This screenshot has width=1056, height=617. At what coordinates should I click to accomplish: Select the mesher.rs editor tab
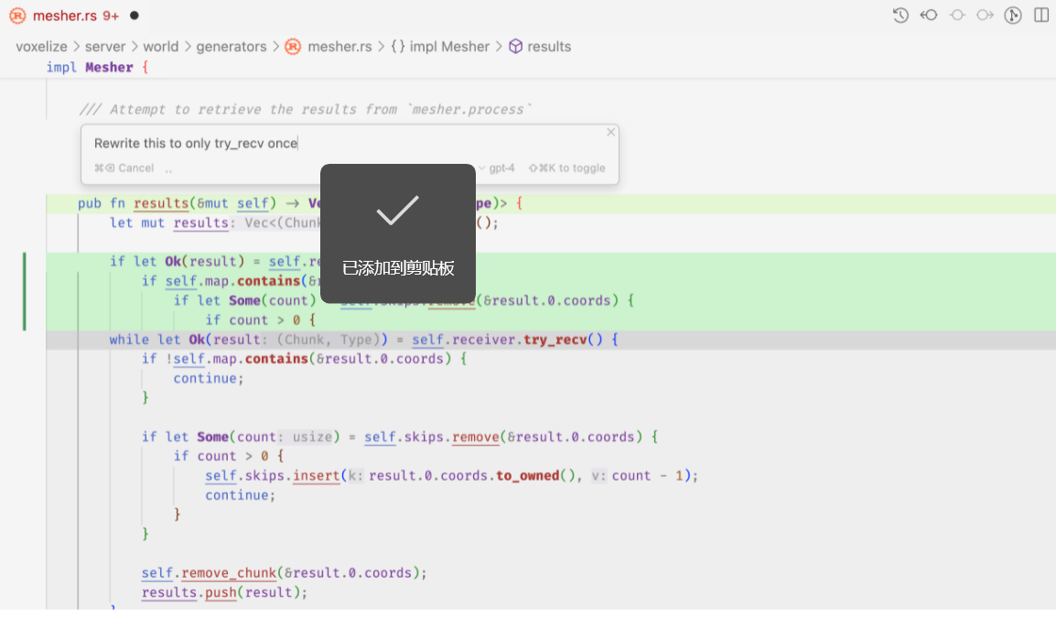click(x=74, y=16)
